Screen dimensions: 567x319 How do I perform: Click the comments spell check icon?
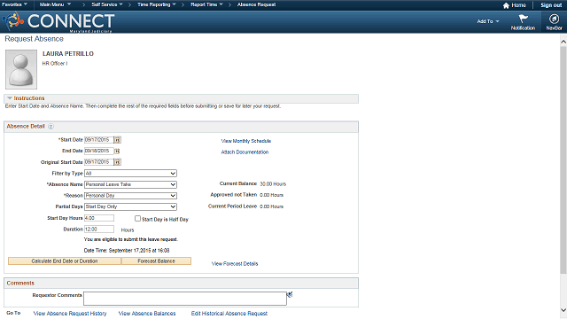coord(290,295)
